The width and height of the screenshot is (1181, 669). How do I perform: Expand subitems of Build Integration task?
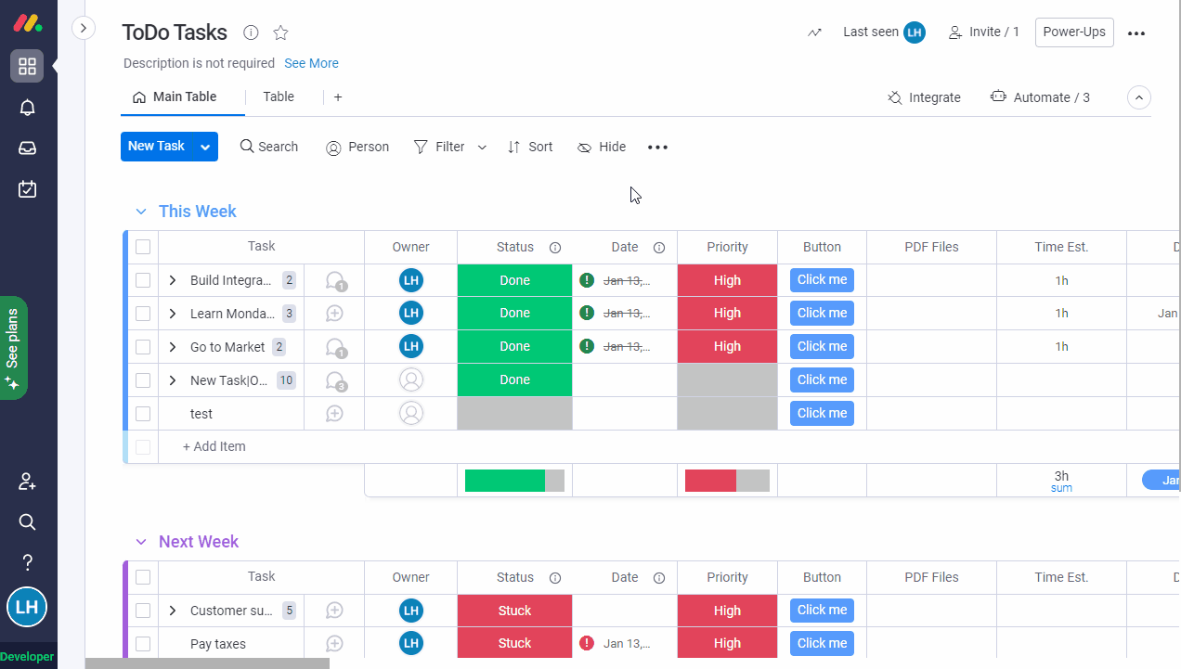[173, 280]
